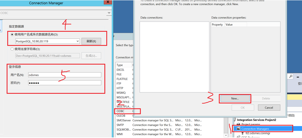The width and height of the screenshot is (302, 138).
Task: Click the 生成(U)... build button
Action: tap(91, 56)
